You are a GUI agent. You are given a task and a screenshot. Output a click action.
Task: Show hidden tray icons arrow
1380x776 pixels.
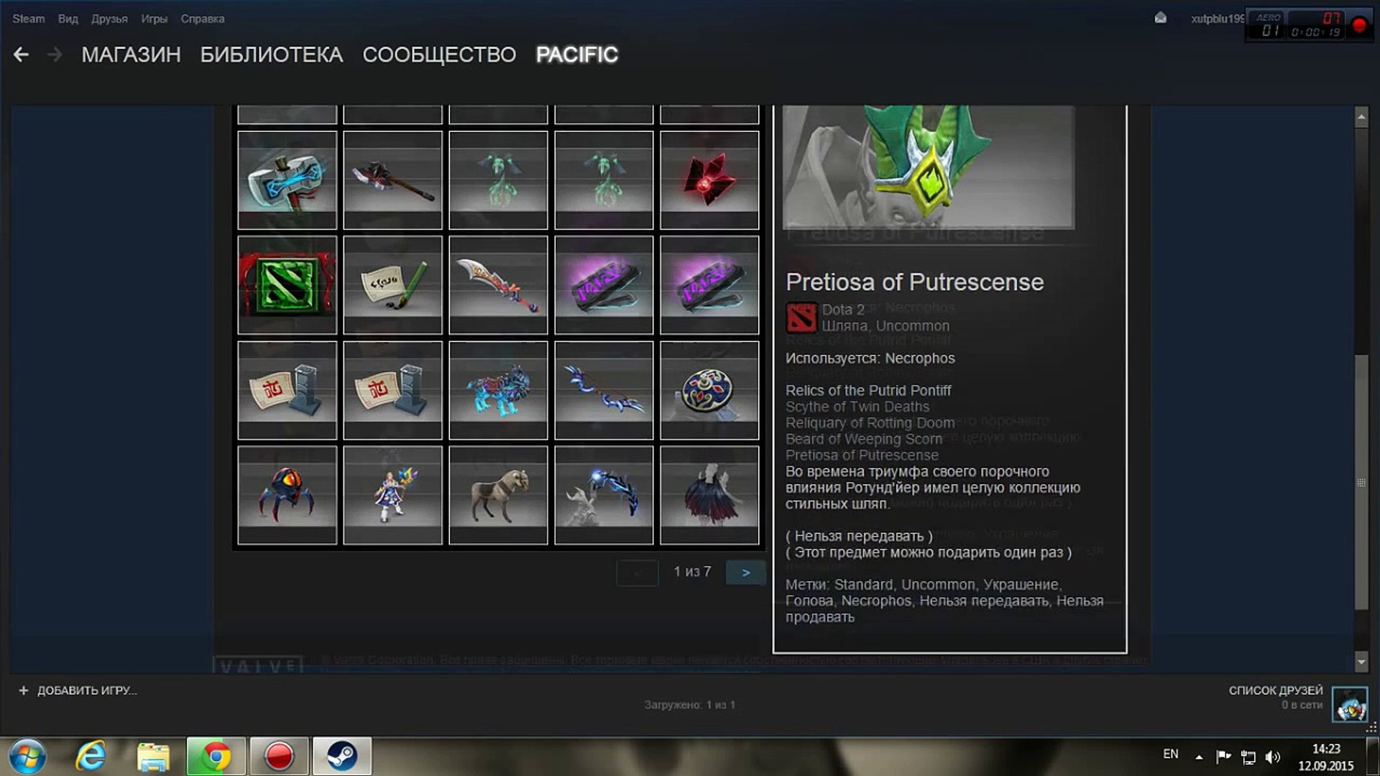(x=1199, y=757)
